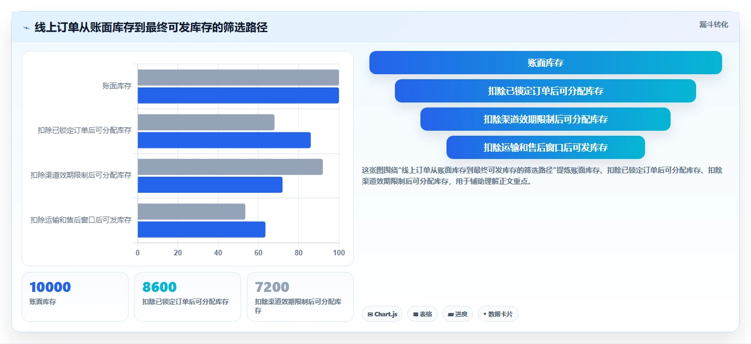Viewport: 751px width, 344px height.
Task: Click the blue bar for 扣除运输和售后窗口后可发库存
Action: [202, 229]
